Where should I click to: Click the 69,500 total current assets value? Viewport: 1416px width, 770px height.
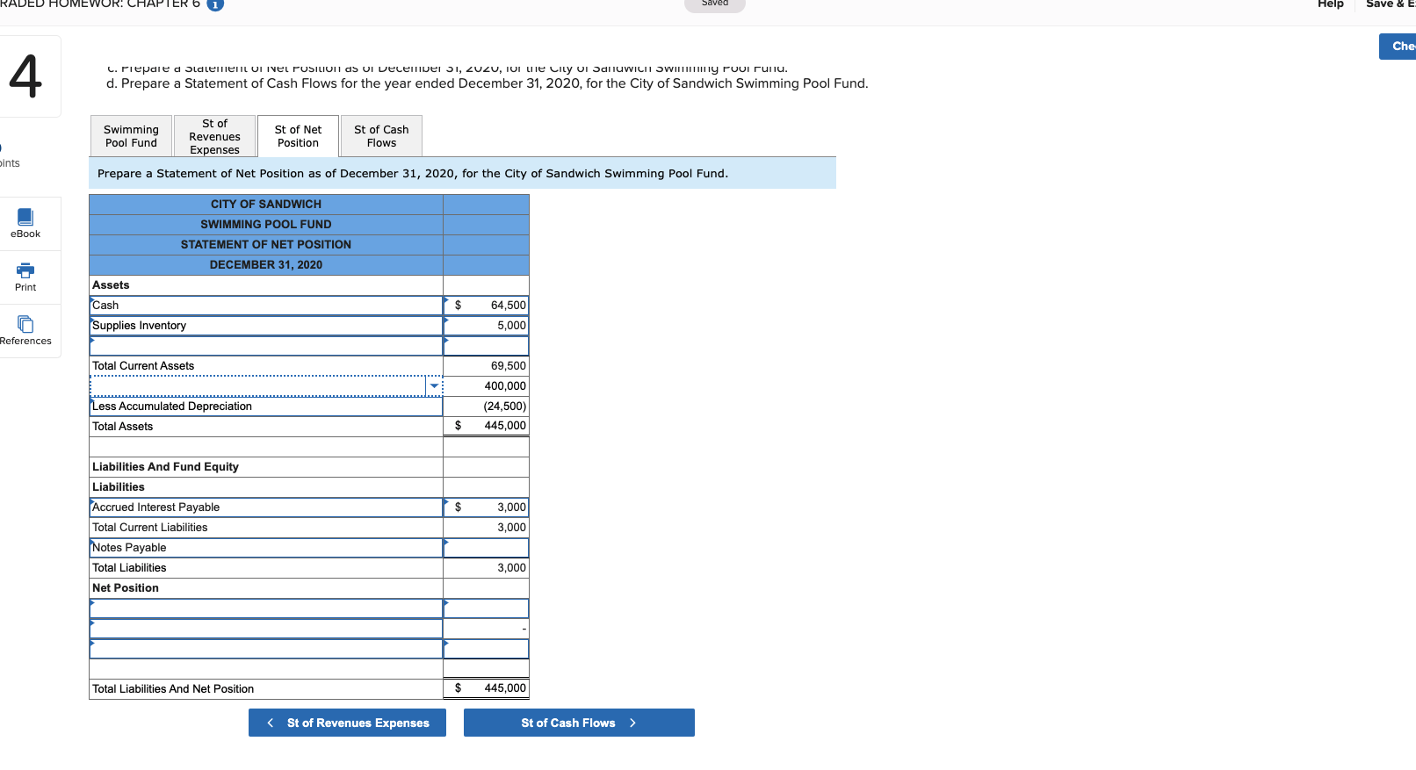click(508, 366)
